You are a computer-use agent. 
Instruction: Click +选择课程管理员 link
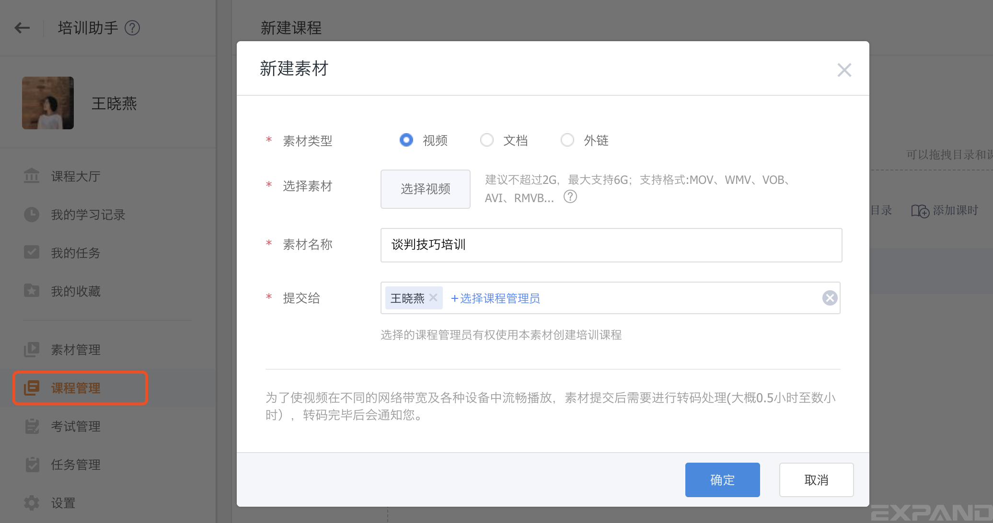click(496, 298)
